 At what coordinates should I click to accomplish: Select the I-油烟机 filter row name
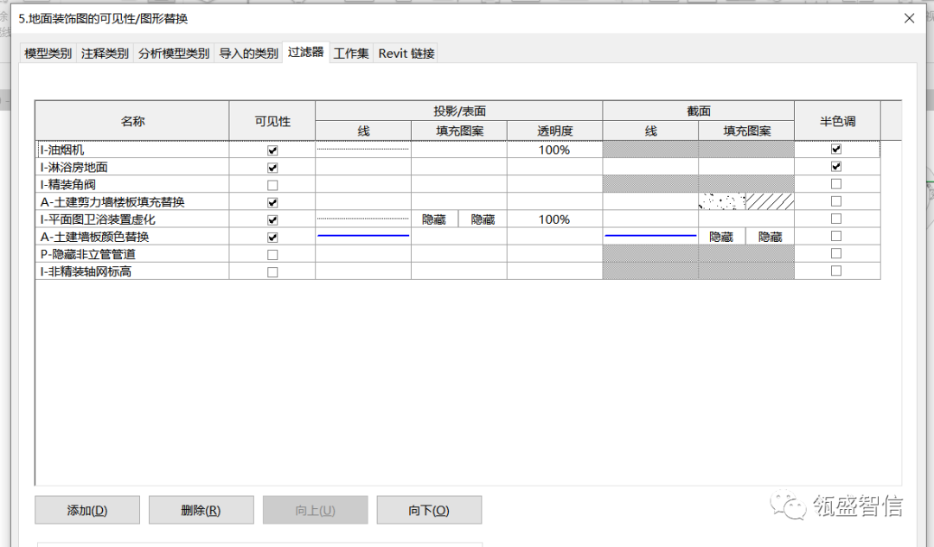62,150
